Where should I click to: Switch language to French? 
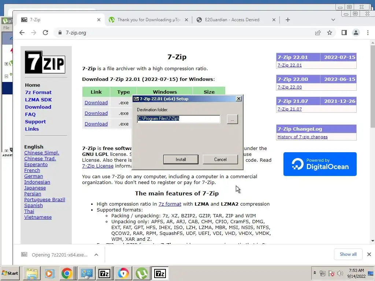point(32,171)
